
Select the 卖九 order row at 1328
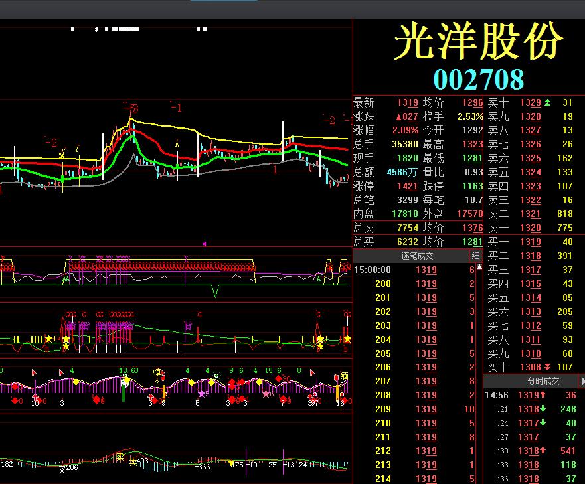click(x=535, y=116)
